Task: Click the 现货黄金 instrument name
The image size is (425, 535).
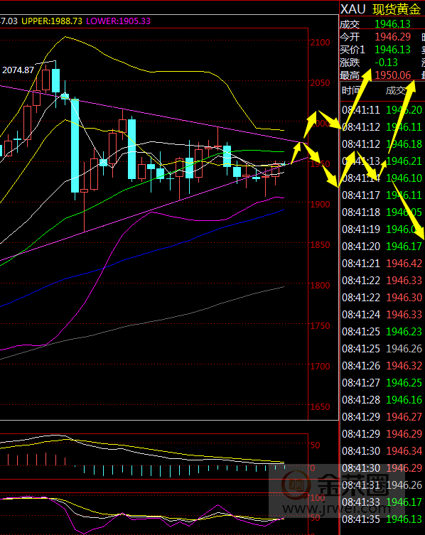Action: pyautogui.click(x=397, y=9)
